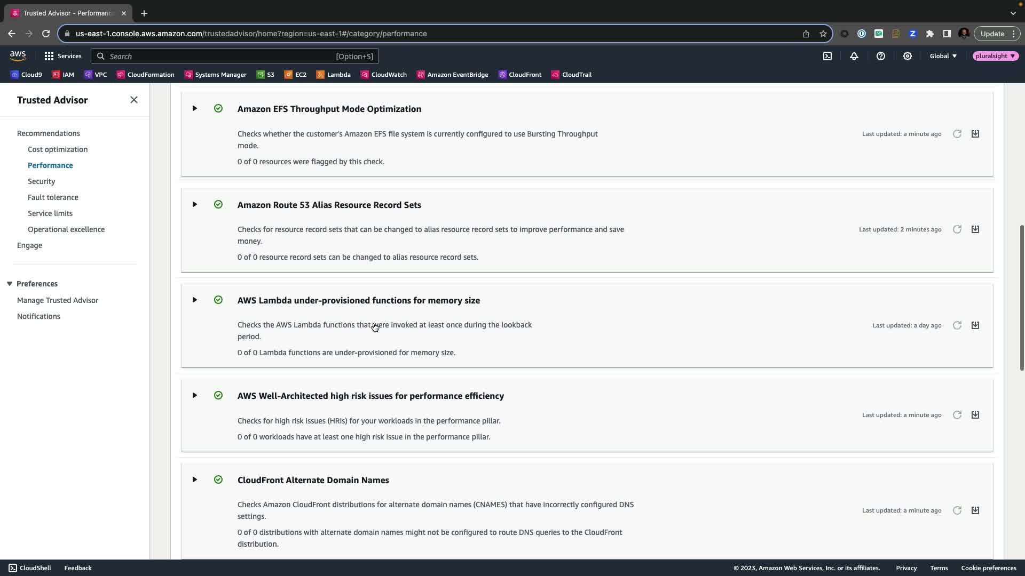Expand the CloudFront Alternate Domain Names check
The image size is (1025, 576).
(195, 480)
